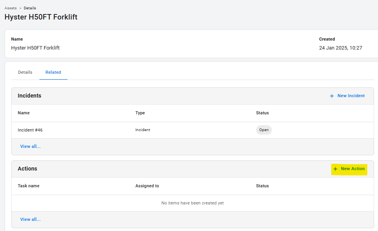Switch to the Details tab
The height and width of the screenshot is (231, 378).
point(25,72)
